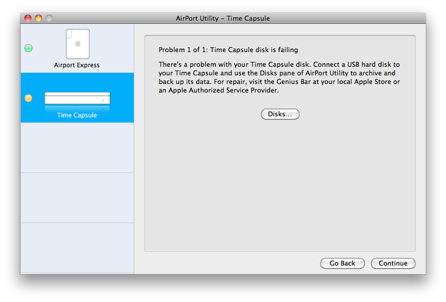The width and height of the screenshot is (446, 302).
Task: Click the paragraph describing the Time Capsule disk problem
Action: [x=279, y=77]
